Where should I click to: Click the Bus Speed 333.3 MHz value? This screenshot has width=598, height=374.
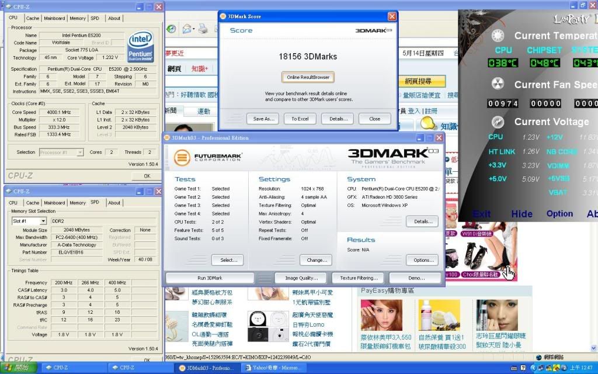click(x=59, y=127)
